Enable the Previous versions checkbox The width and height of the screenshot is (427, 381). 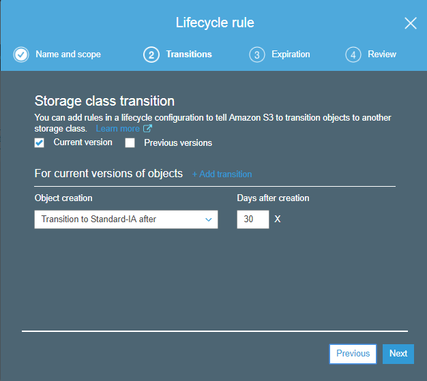[130, 143]
